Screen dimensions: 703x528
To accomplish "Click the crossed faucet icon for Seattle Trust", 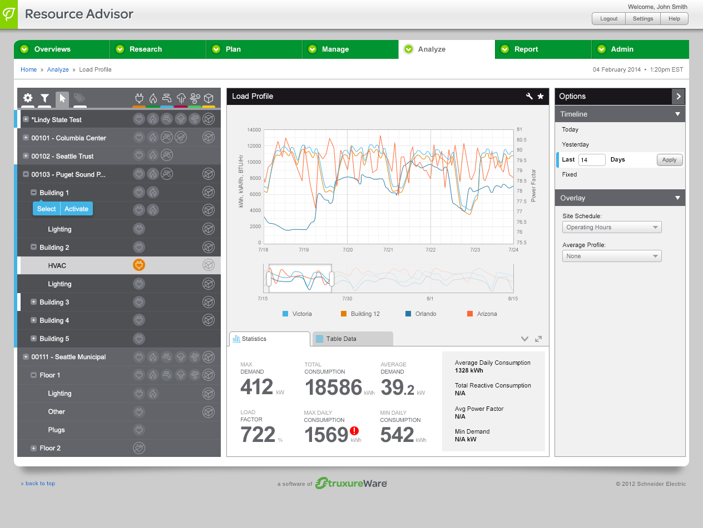I will [x=167, y=155].
